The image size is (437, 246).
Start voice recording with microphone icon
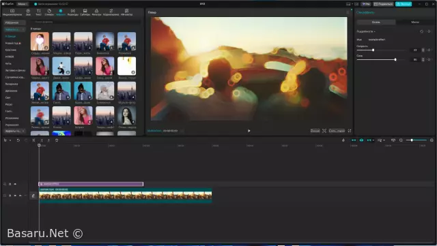pos(343,140)
